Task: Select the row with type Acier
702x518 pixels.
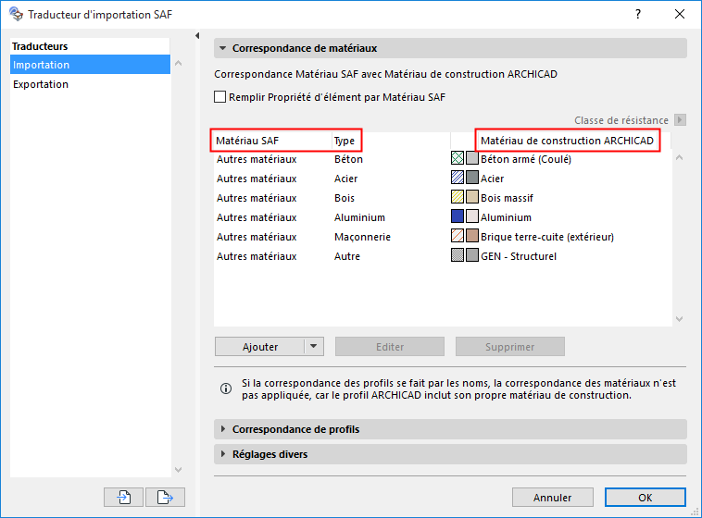Action: tap(443, 179)
